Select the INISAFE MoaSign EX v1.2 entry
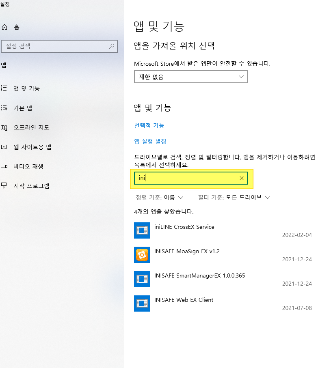 coord(223,255)
